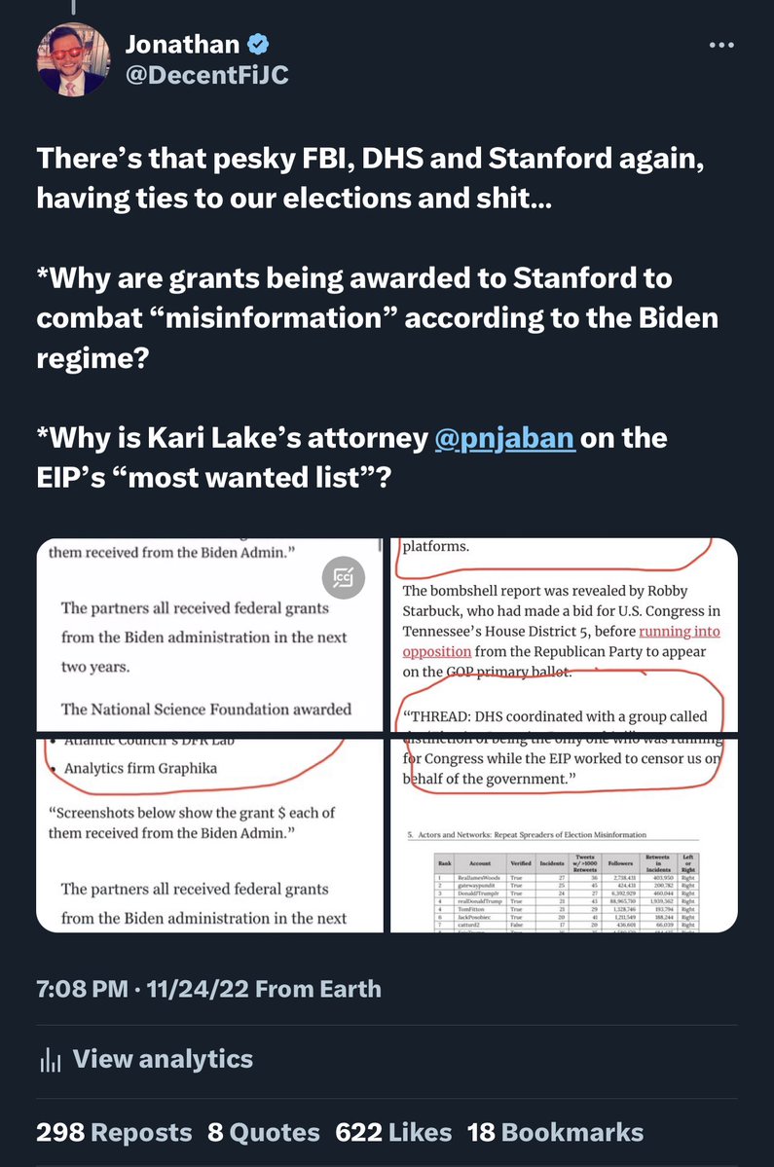Open the bottom-left image listing Analytics firm Graphika

(x=210, y=835)
